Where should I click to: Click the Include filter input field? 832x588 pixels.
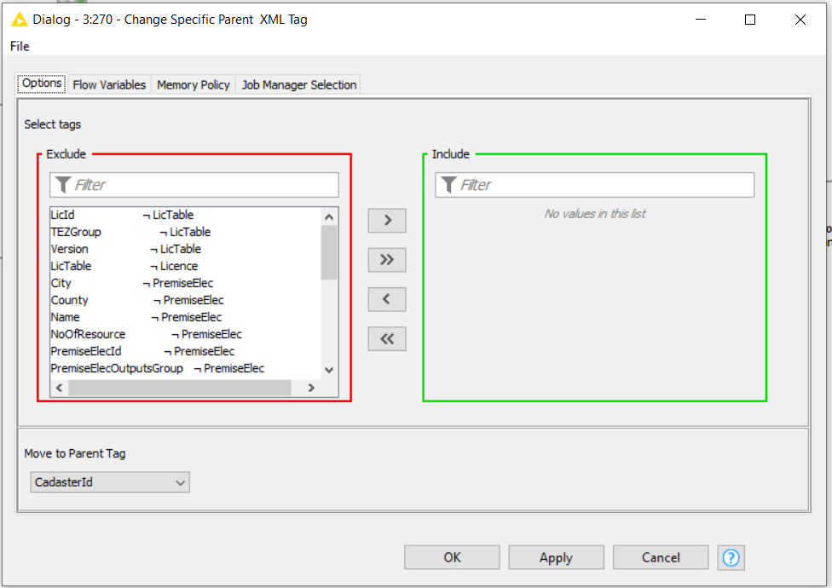[605, 185]
